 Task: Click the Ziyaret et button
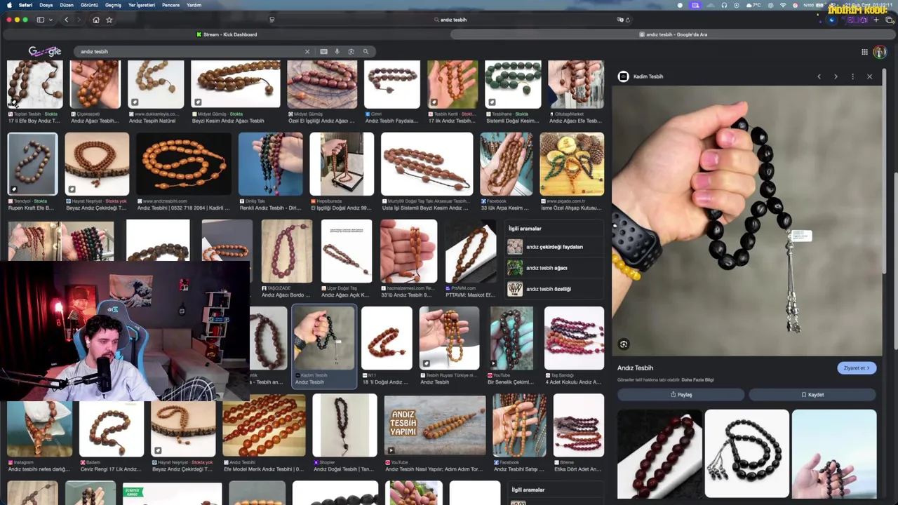point(857,368)
